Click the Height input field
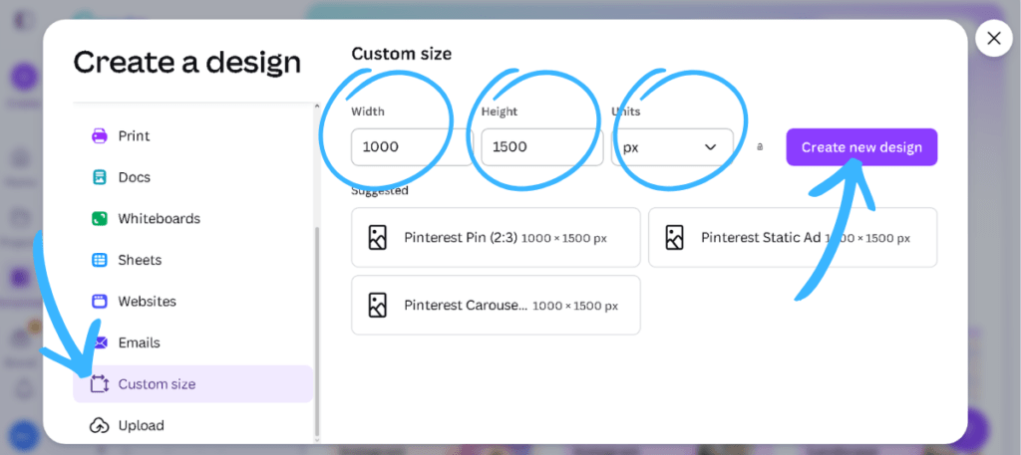 541,147
